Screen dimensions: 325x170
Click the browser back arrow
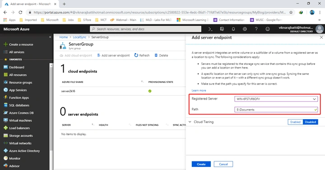point(5,13)
